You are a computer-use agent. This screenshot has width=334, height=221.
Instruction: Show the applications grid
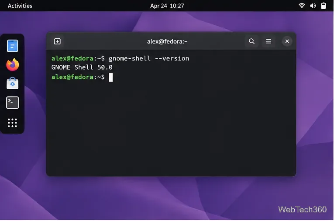[12, 123]
